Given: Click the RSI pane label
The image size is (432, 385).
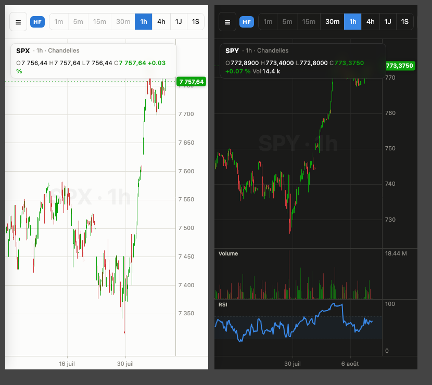Looking at the screenshot, I should (x=223, y=304).
